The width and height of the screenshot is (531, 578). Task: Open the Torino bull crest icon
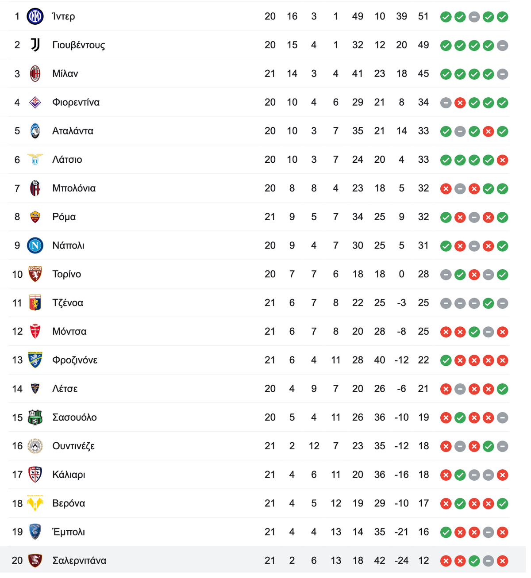click(x=35, y=274)
